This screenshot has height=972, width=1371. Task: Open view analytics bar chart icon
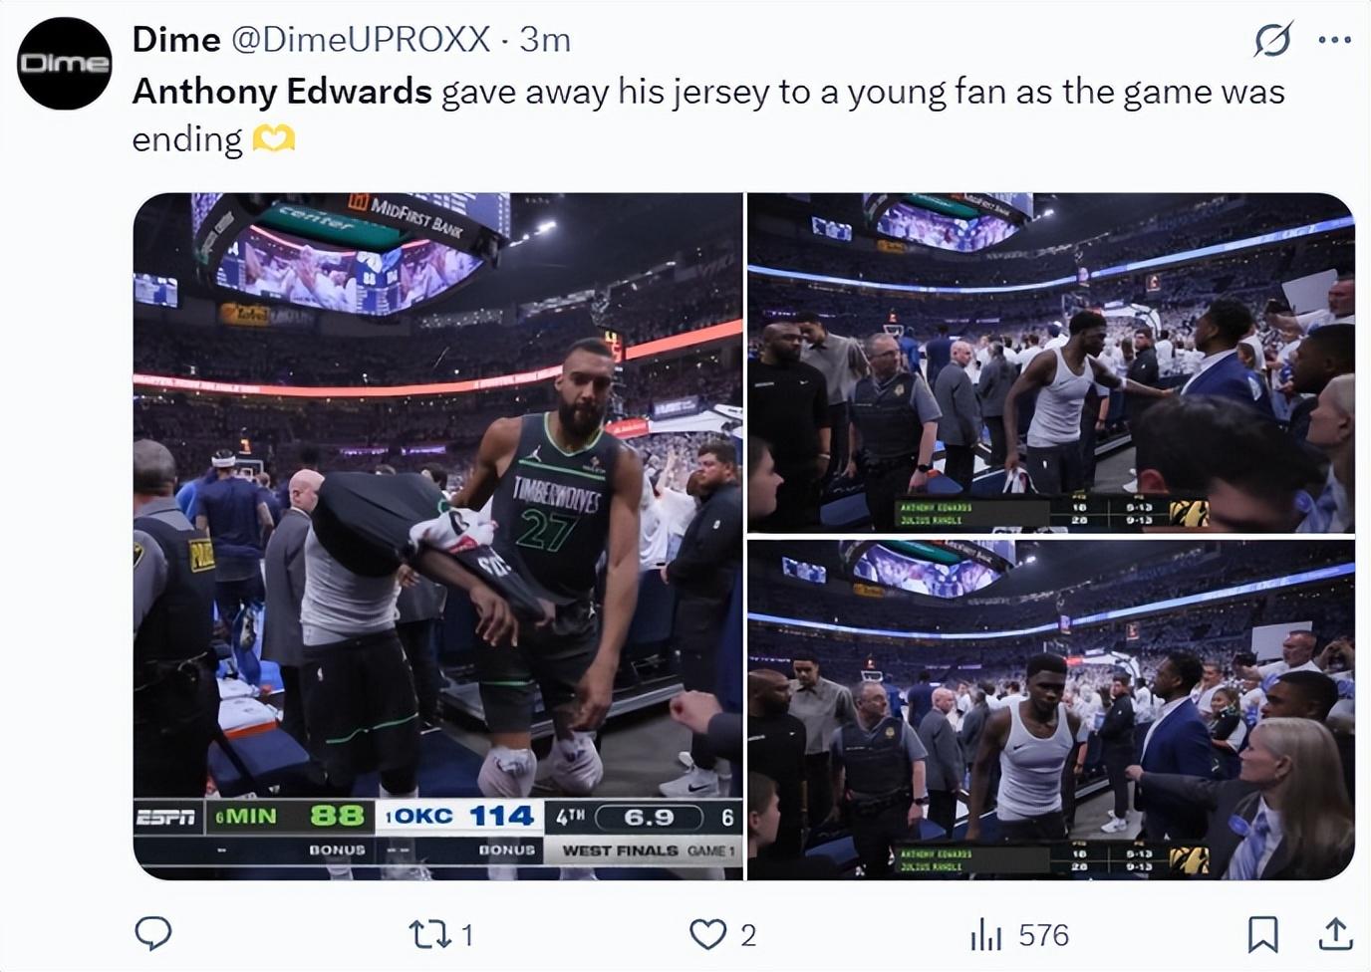[x=985, y=934]
